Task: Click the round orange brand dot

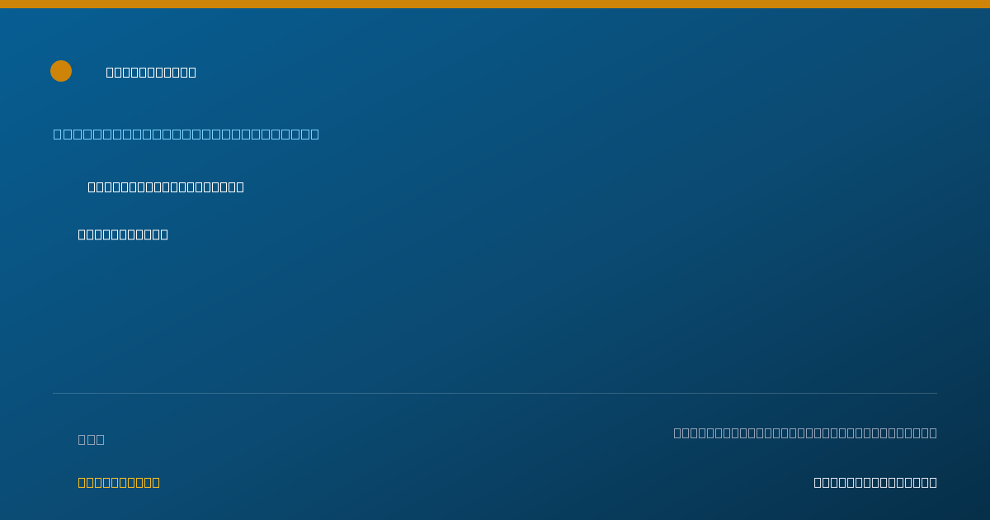Action: tap(61, 71)
